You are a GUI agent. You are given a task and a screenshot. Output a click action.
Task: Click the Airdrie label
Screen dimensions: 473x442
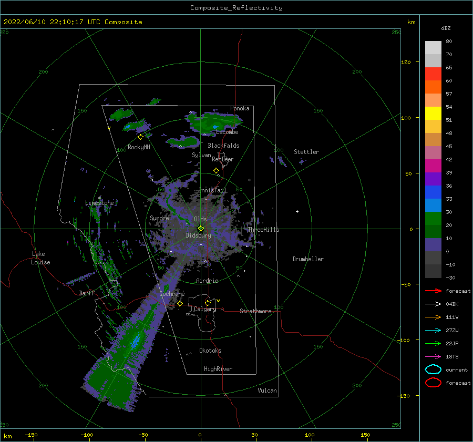(x=207, y=281)
